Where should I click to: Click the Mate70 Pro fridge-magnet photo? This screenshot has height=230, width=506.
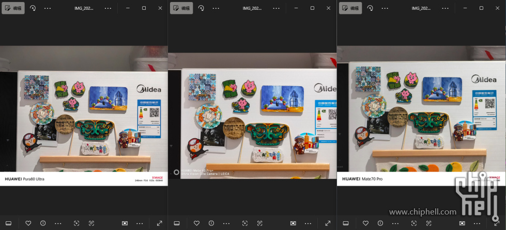pos(421,116)
